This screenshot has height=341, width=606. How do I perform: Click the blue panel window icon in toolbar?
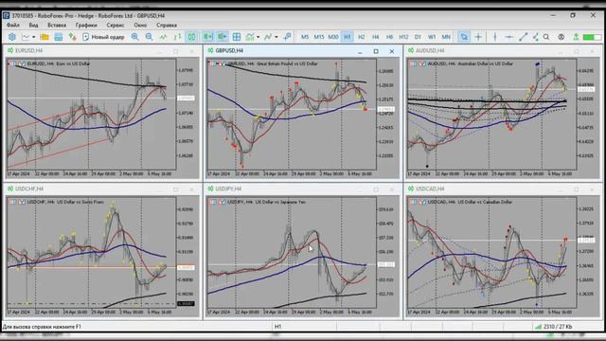point(59,37)
